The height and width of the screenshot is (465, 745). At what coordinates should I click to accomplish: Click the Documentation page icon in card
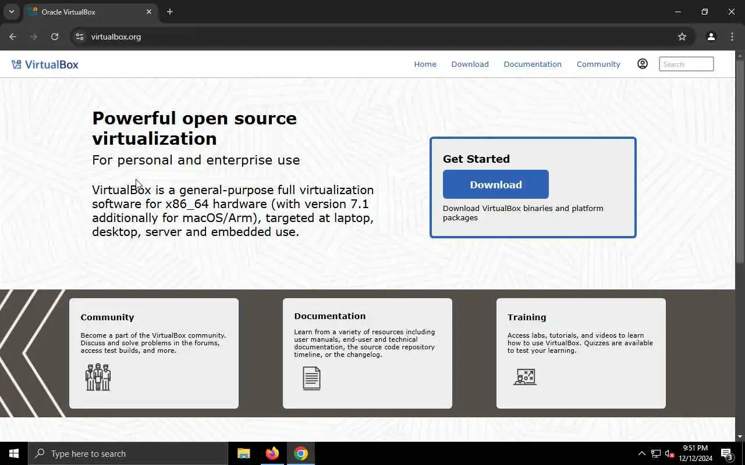tap(311, 378)
